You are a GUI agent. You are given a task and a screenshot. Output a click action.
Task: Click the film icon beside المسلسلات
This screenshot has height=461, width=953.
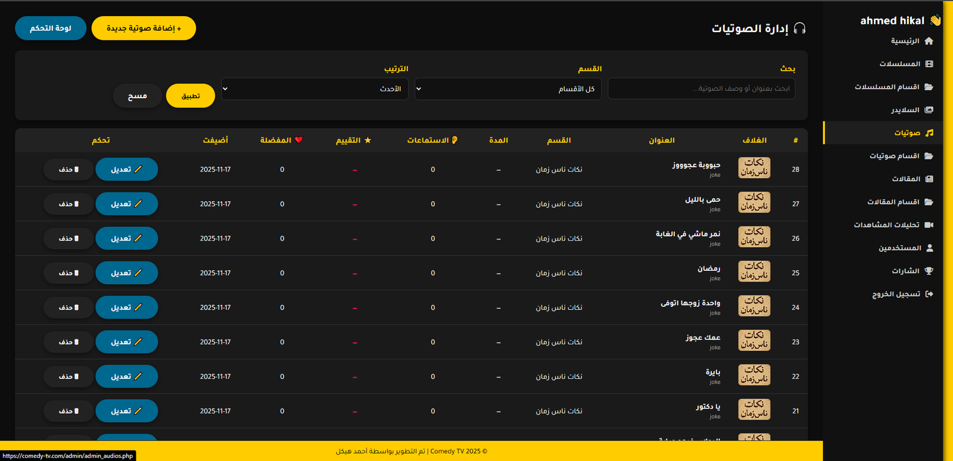tap(929, 64)
